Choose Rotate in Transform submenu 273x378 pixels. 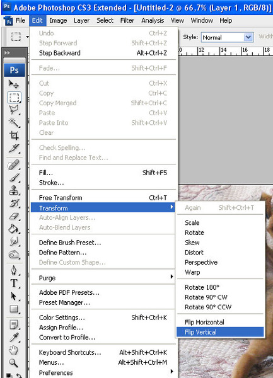pyautogui.click(x=220, y=232)
